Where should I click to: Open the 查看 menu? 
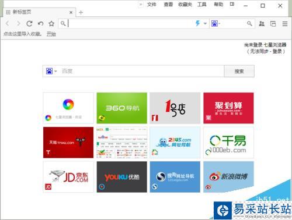(x=168, y=5)
